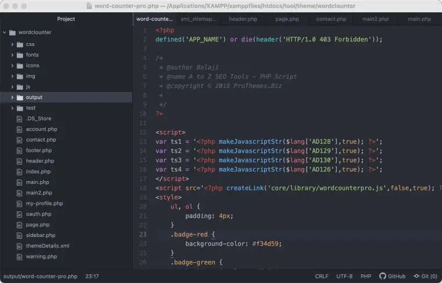The width and height of the screenshot is (442, 283).
Task: Expand the fonts folder chevron
Action: tap(12, 55)
